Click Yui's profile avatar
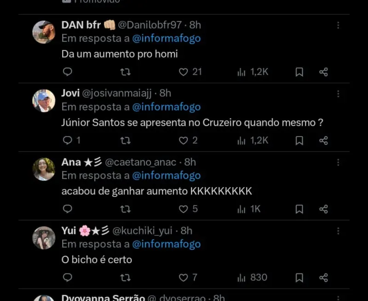The height and width of the screenshot is (301, 368). pos(44,238)
